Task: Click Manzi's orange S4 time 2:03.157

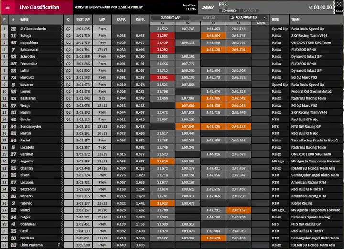Action: (x=238, y=210)
